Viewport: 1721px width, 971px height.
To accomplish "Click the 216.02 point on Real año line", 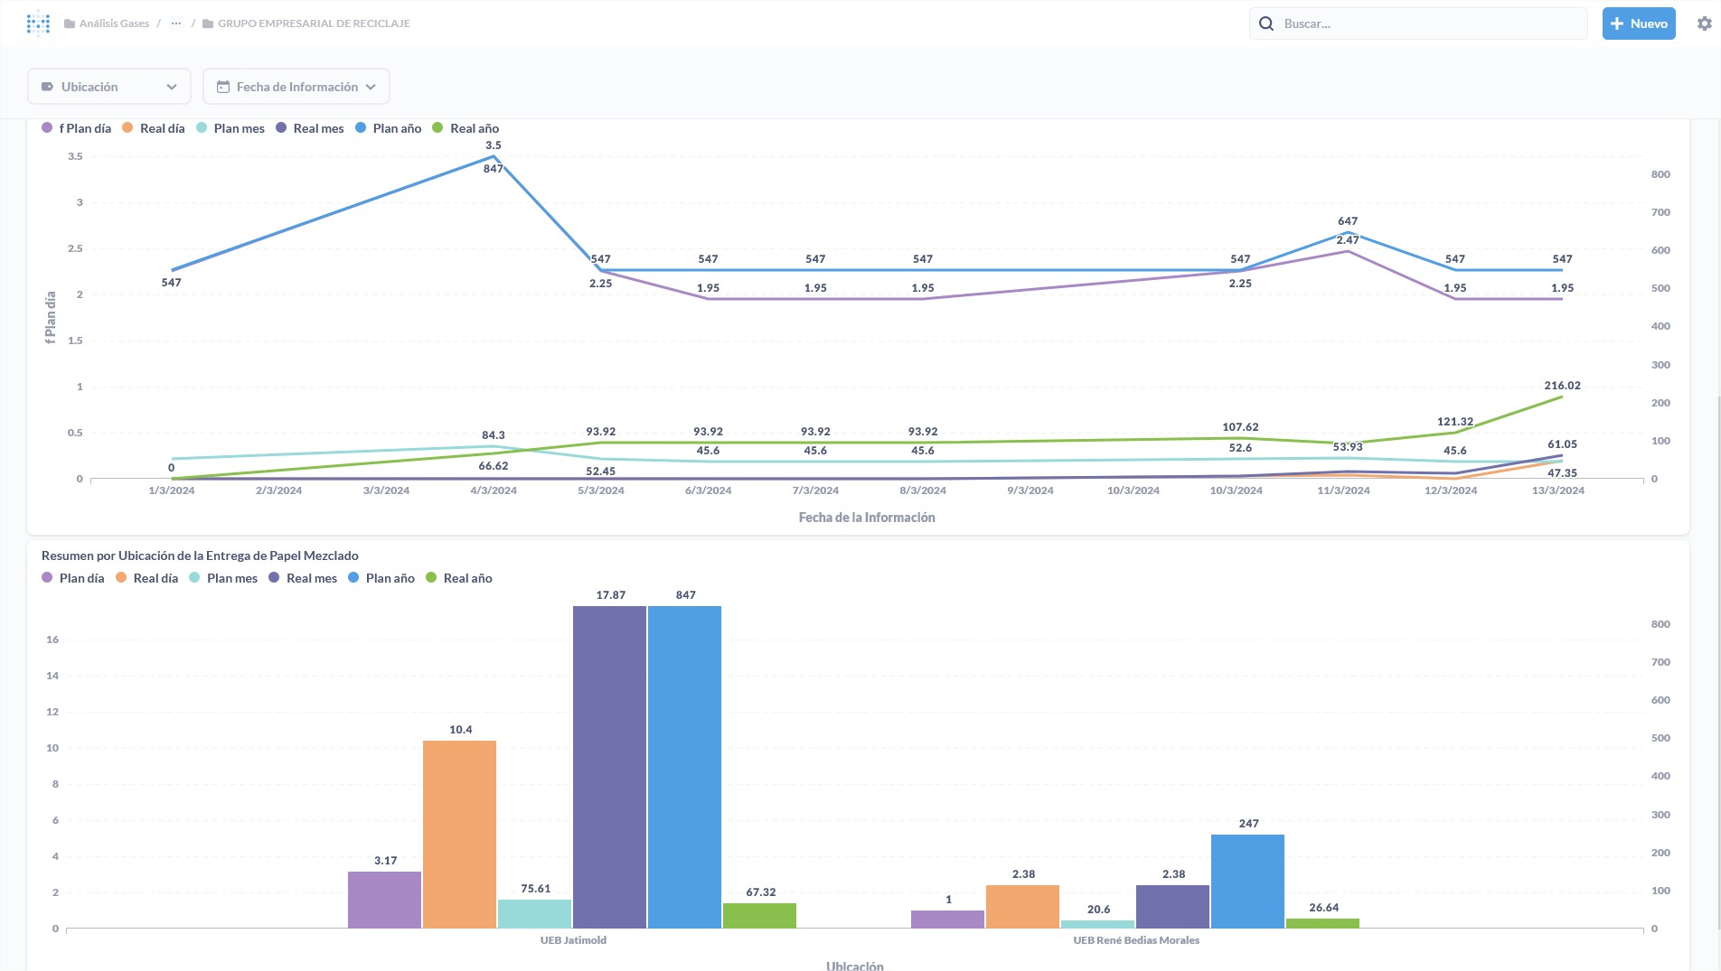I will (x=1562, y=397).
